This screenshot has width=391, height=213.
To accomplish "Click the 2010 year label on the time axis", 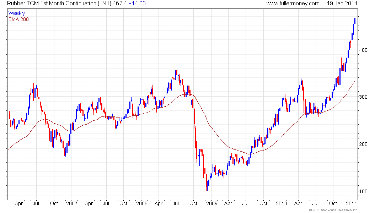I will 281,203.
